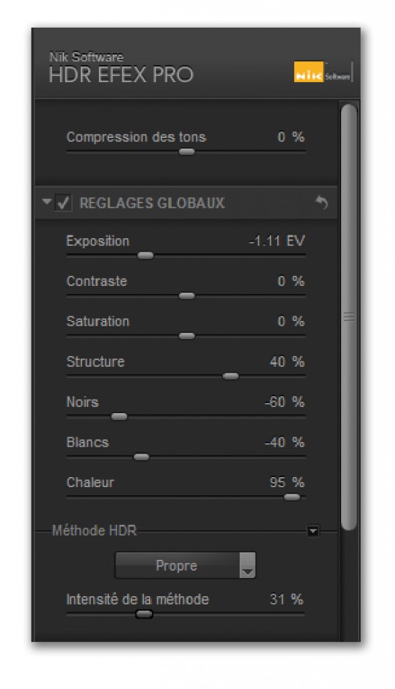Click the Blancs slider handle
The width and height of the screenshot is (395, 689).
(141, 457)
